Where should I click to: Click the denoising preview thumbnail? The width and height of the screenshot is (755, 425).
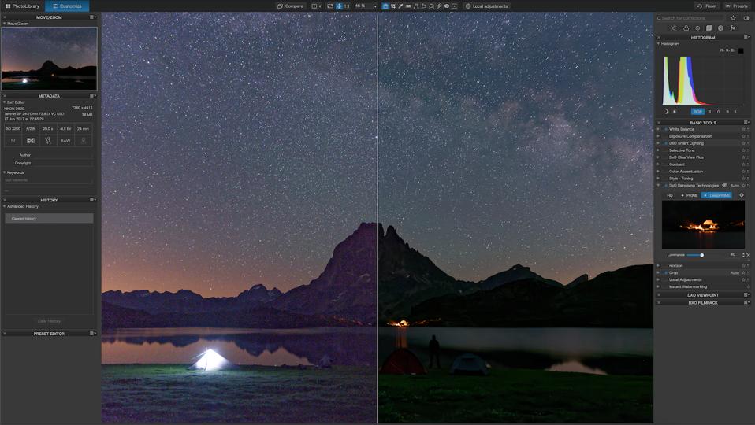(703, 224)
